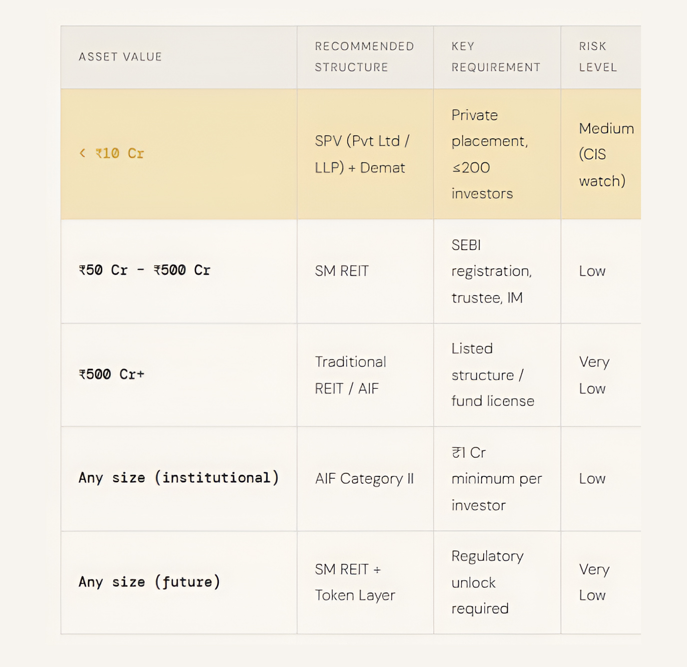
Task: Click the KEY REQUIREMENT column header
Action: (x=496, y=56)
